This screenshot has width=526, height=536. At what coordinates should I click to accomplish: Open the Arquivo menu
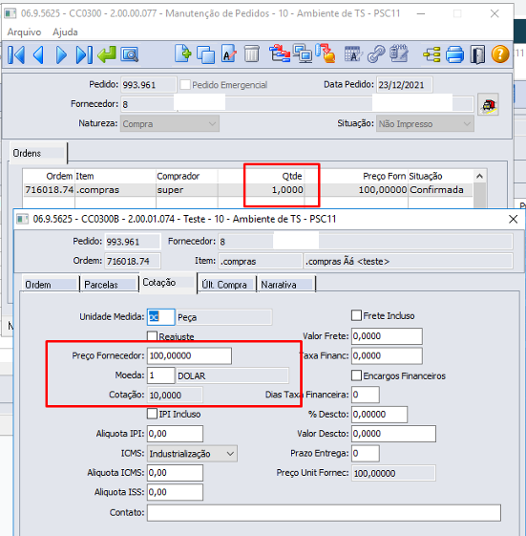24,32
